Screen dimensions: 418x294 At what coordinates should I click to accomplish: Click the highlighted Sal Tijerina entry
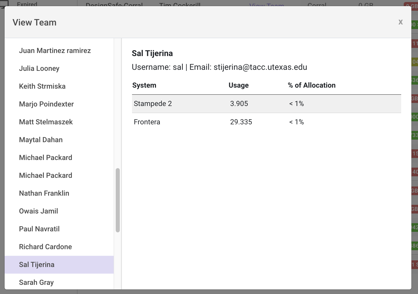click(37, 265)
